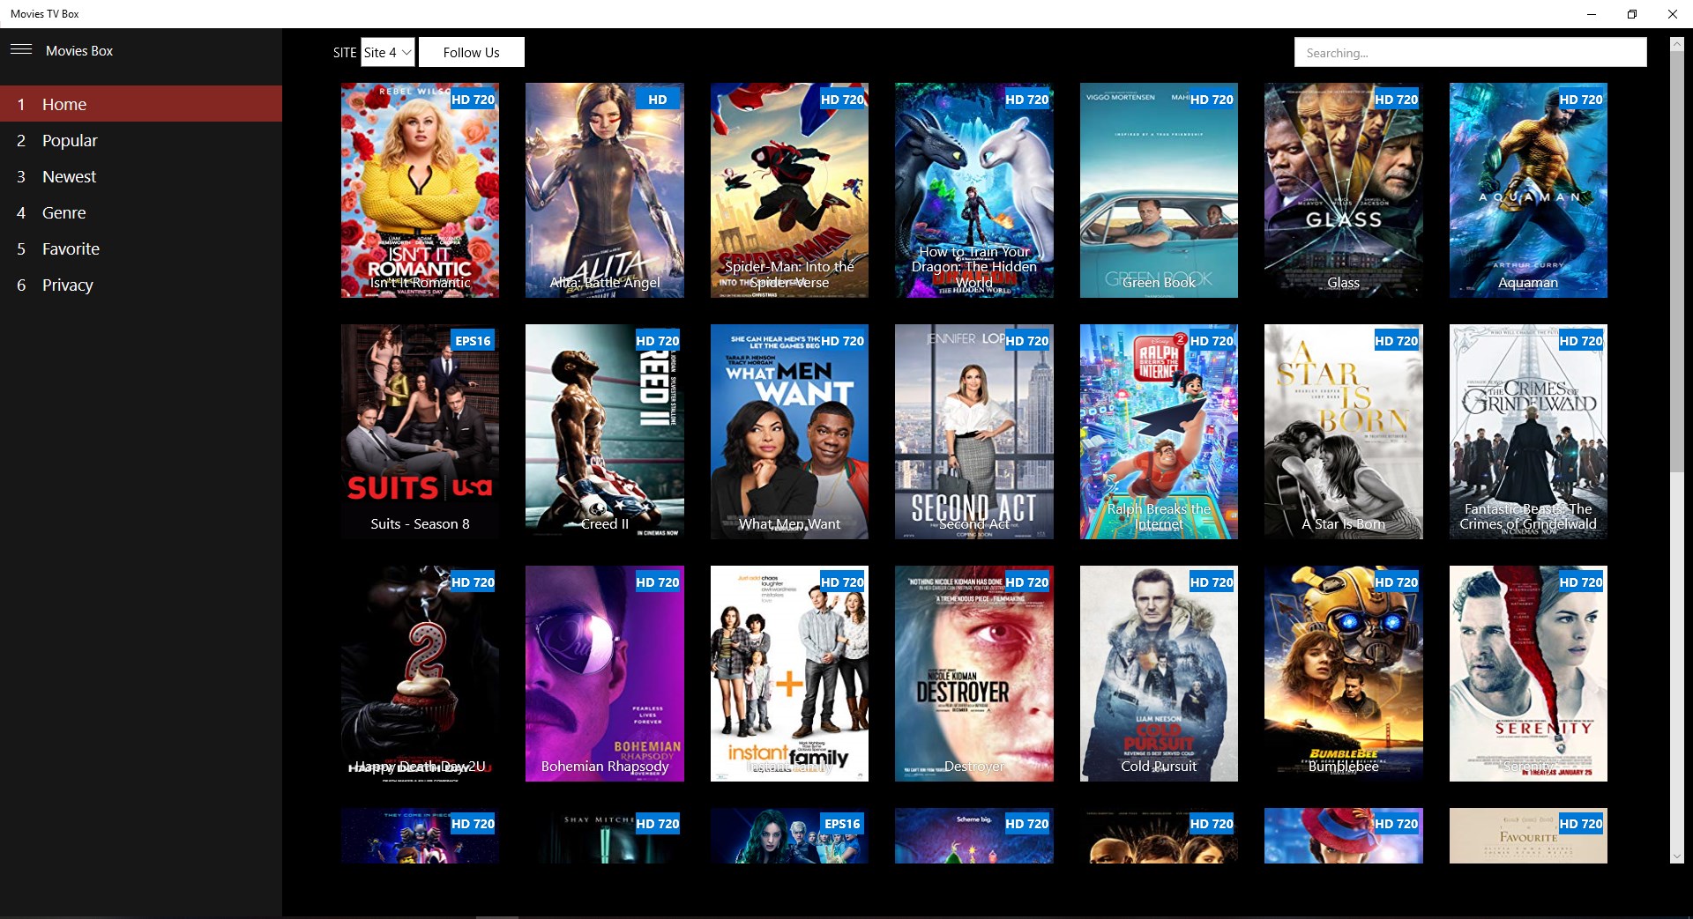The image size is (1693, 919).
Task: Restore the window with the restore button
Action: pyautogui.click(x=1631, y=14)
